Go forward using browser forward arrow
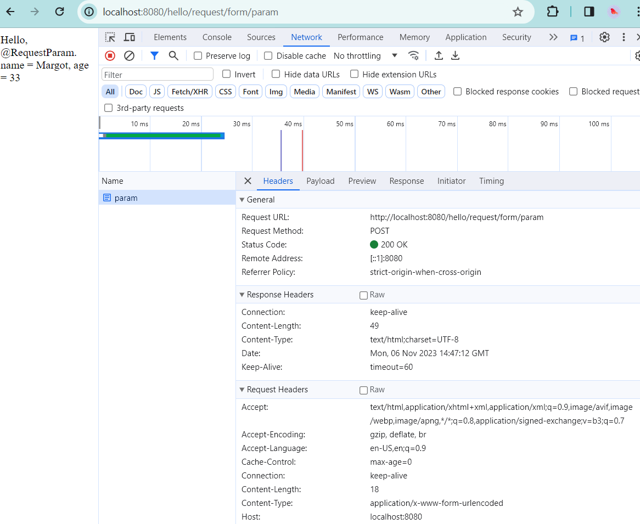This screenshot has height=524, width=640. point(35,12)
